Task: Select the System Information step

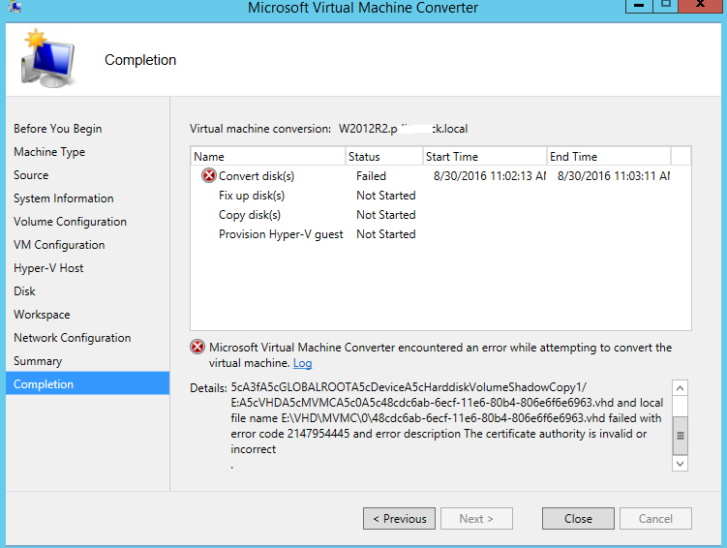Action: pyautogui.click(x=64, y=198)
